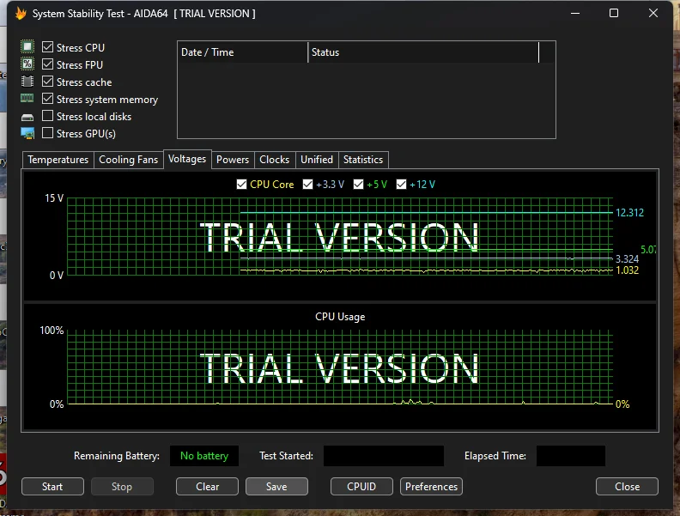680x516 pixels.
Task: Click the FPU icon beside Stress FPU
Action: click(x=27, y=64)
